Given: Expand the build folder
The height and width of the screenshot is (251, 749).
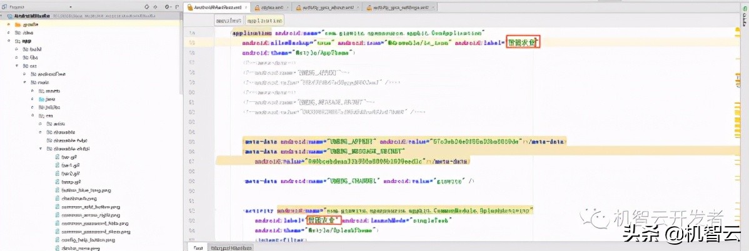Looking at the screenshot, I should [x=16, y=49].
